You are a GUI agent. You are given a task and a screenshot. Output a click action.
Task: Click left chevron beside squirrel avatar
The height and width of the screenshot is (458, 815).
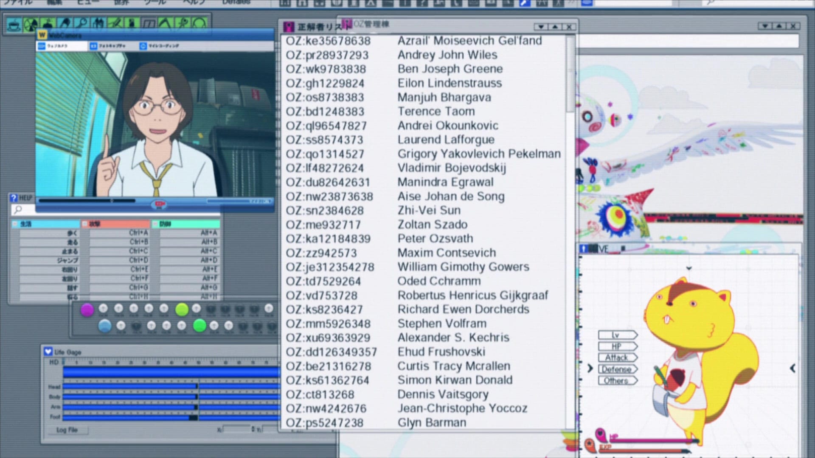792,368
